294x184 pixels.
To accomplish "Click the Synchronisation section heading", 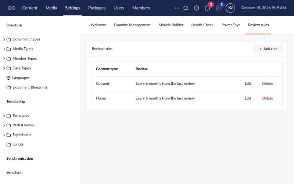I will coord(20,159).
